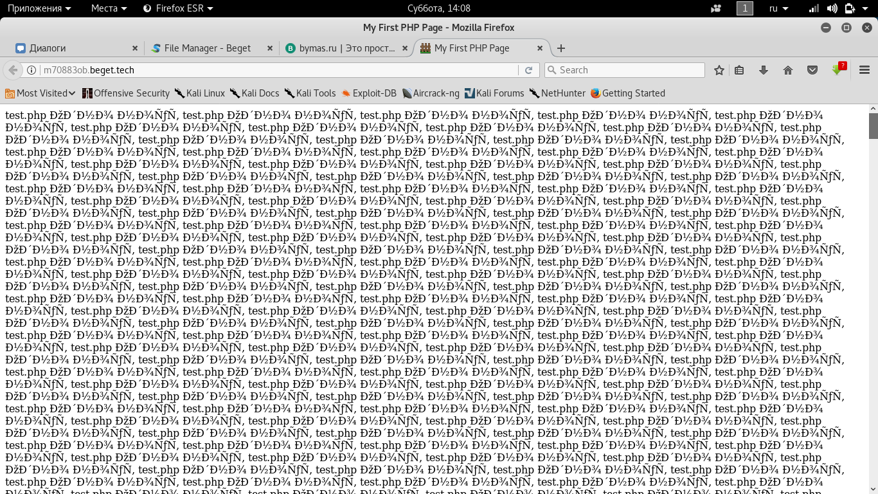The width and height of the screenshot is (878, 494).
Task: Expand the Most Visited bookmarks folder
Action: (40, 93)
